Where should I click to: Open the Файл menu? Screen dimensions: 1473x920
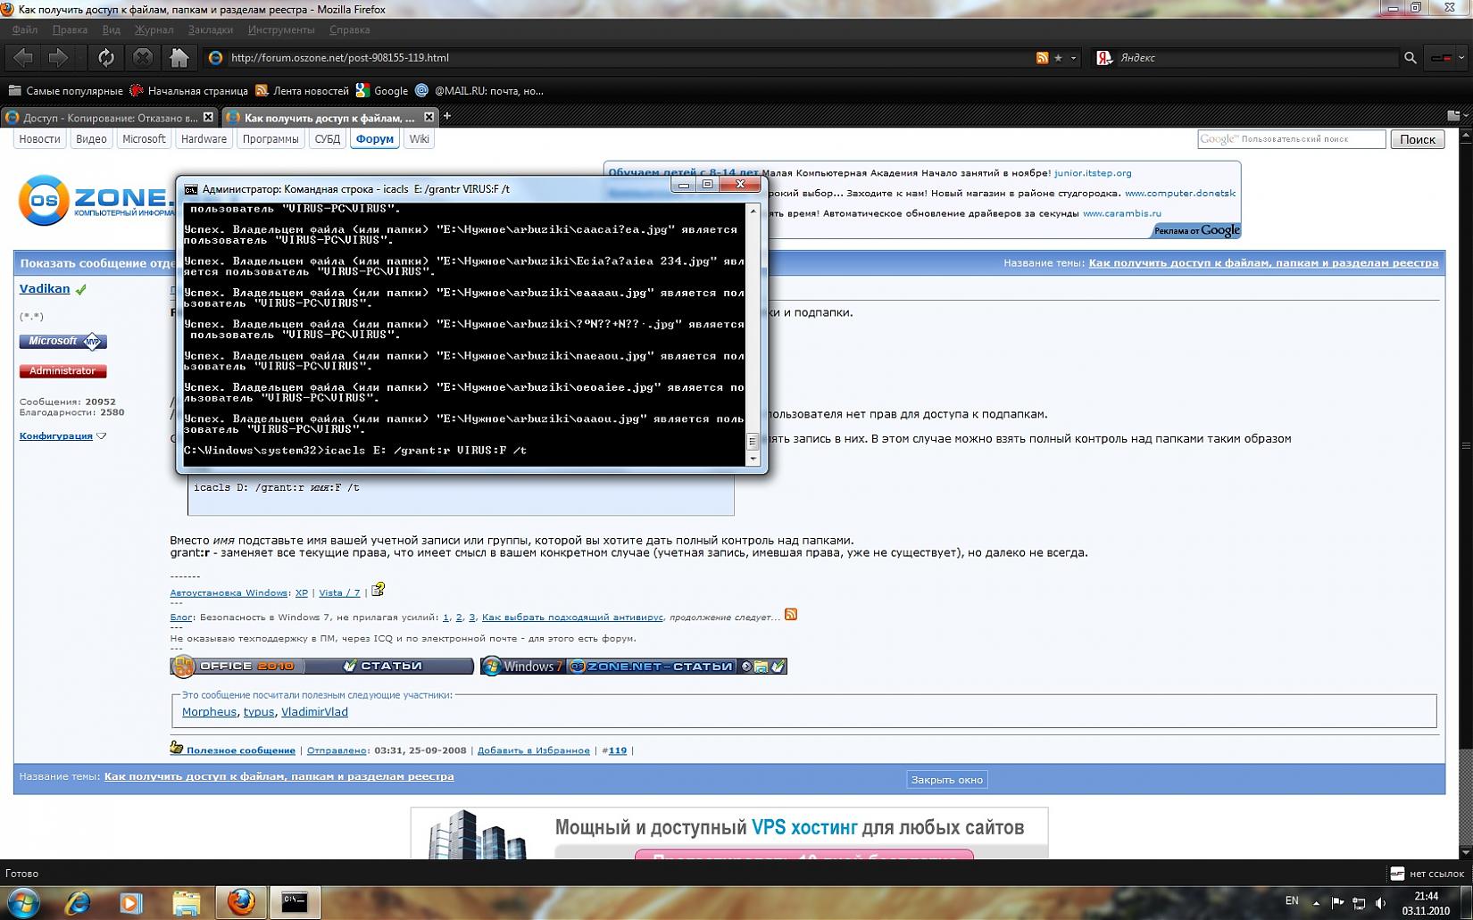click(x=24, y=29)
